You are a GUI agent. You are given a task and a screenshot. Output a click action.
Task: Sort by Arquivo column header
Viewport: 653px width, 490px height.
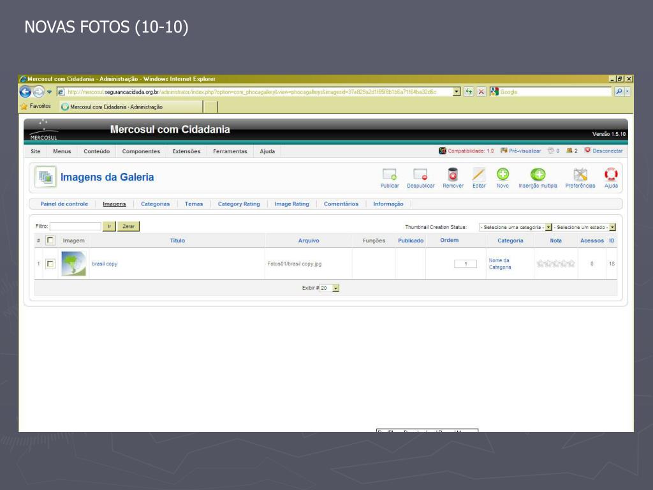pyautogui.click(x=309, y=241)
